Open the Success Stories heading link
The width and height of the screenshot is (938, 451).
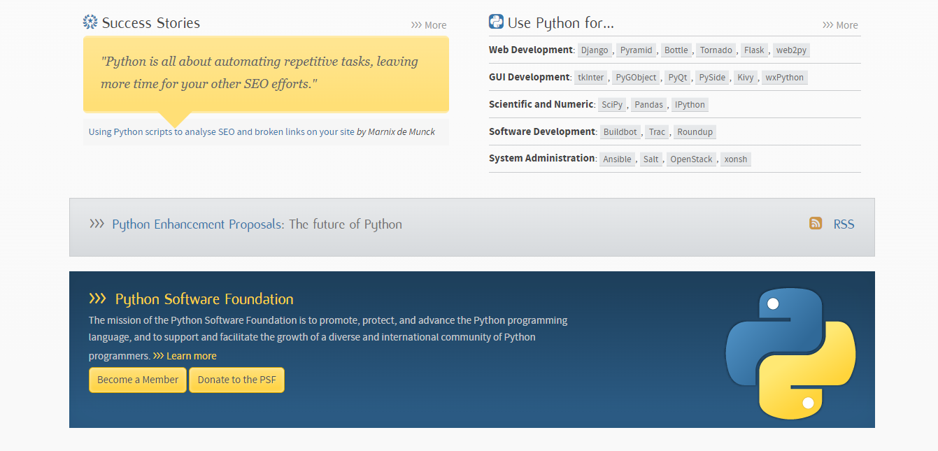point(151,23)
